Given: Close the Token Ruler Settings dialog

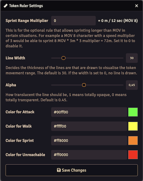Looking at the screenshot, I should 136,6.
